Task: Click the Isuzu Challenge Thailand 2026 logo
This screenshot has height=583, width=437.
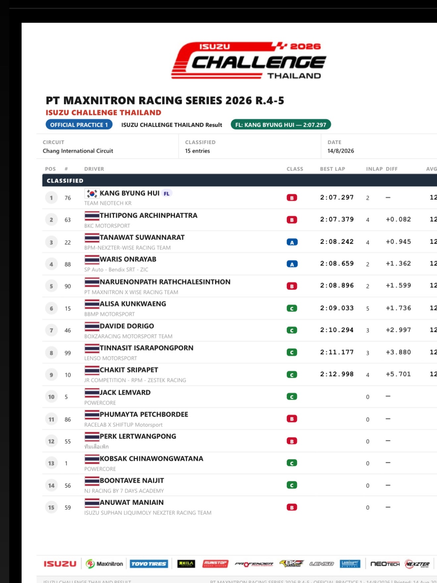Action: (x=249, y=61)
